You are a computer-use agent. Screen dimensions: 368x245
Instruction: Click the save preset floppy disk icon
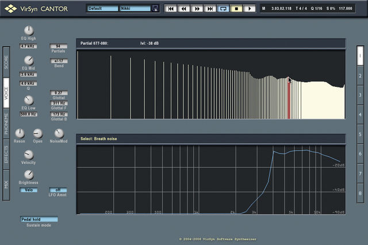click(155, 9)
